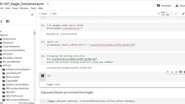Click the /content/drive link in cell 1

click(71, 28)
